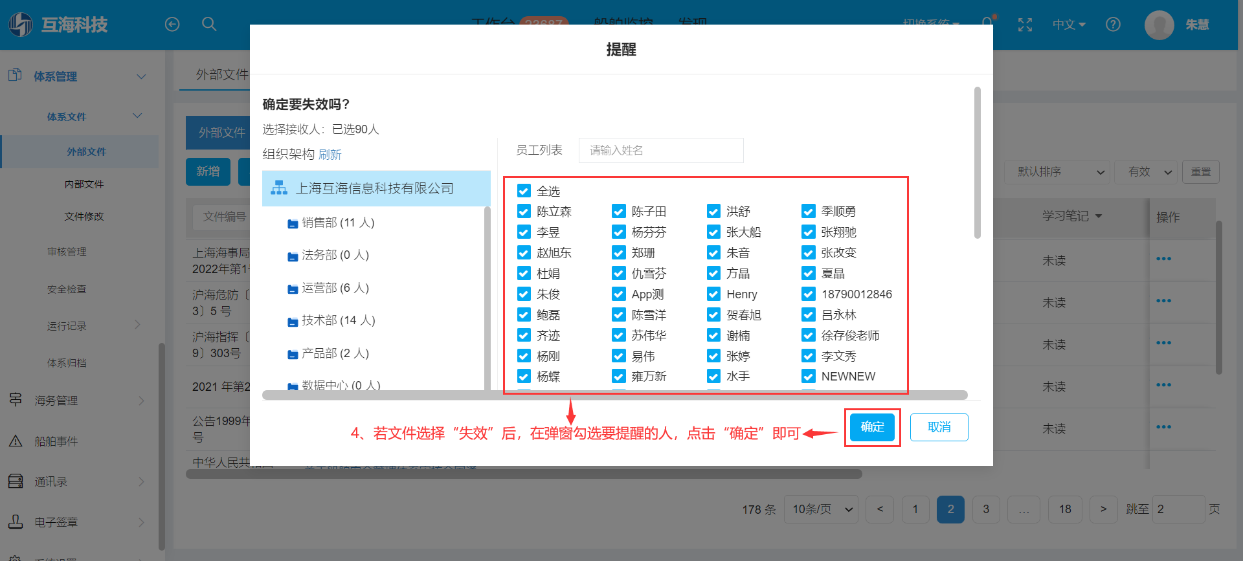
Task: Go to page 3 in pagination
Action: tap(986, 509)
